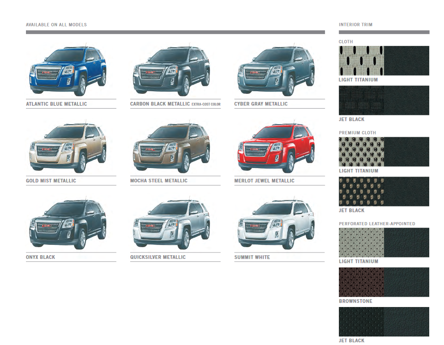Viewport: 444px width, 345px height.
Task: Click the Available On All Models heading
Action: [56, 25]
